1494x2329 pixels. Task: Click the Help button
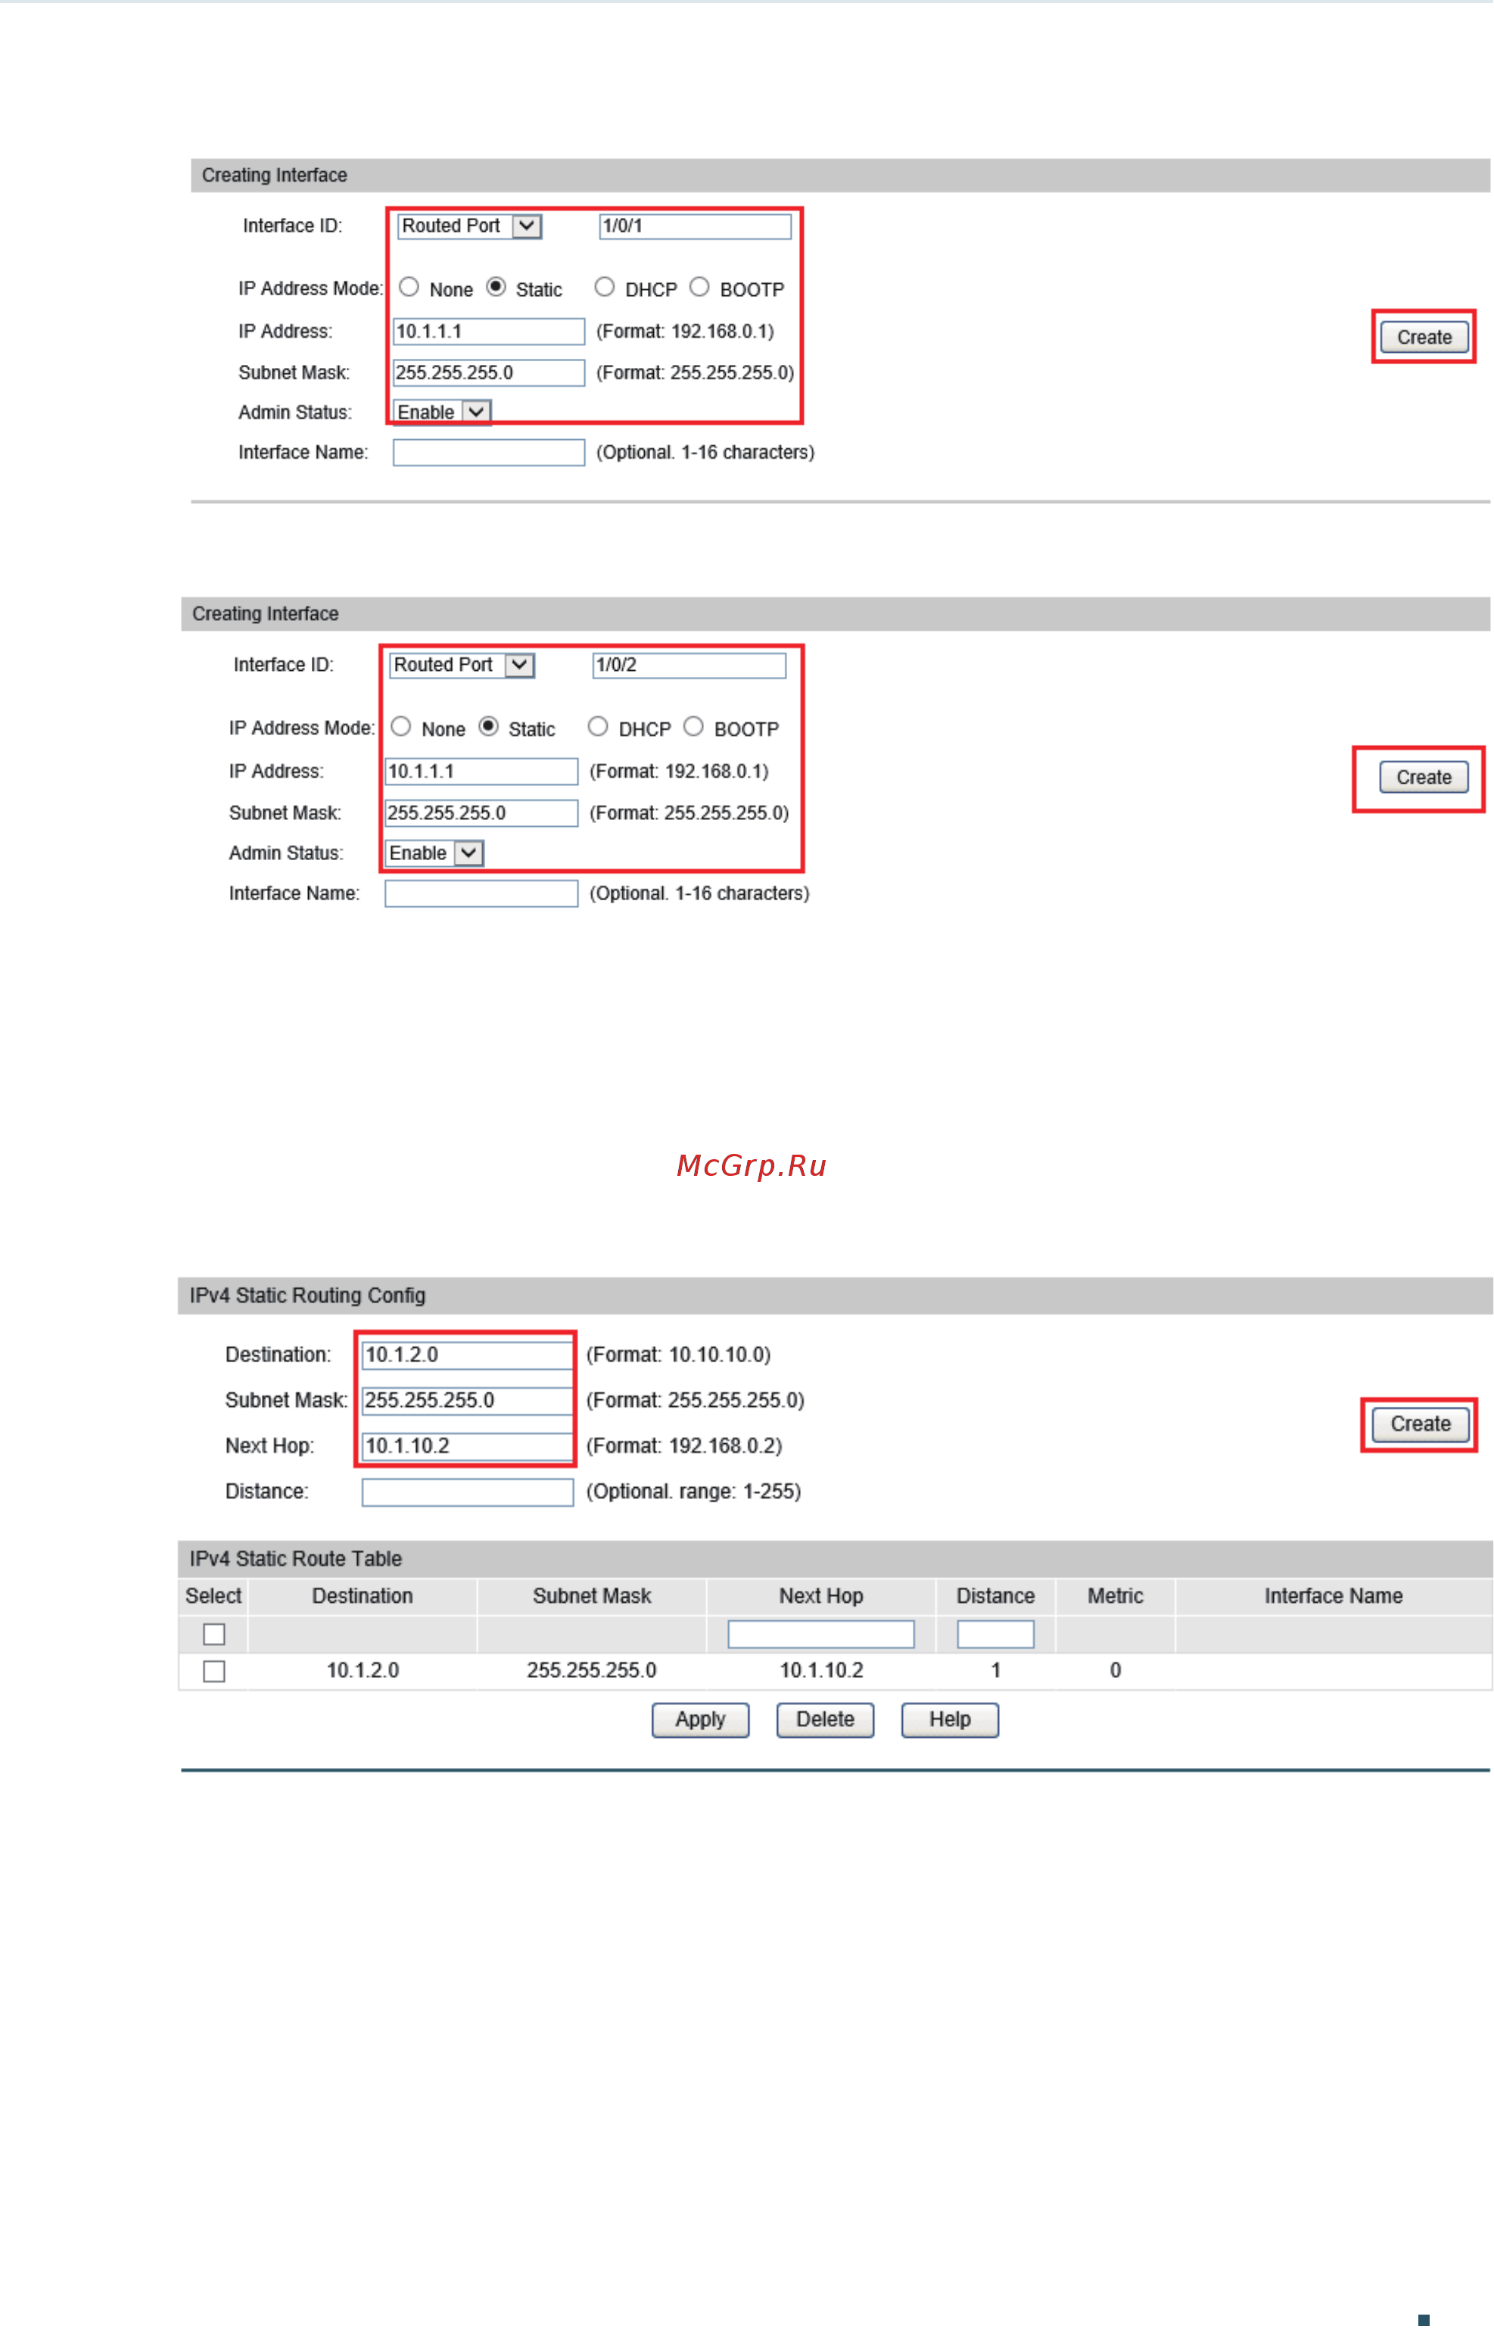pos(950,1719)
